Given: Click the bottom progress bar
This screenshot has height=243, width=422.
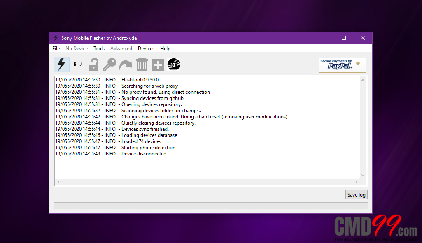Looking at the screenshot, I should pos(211,206).
